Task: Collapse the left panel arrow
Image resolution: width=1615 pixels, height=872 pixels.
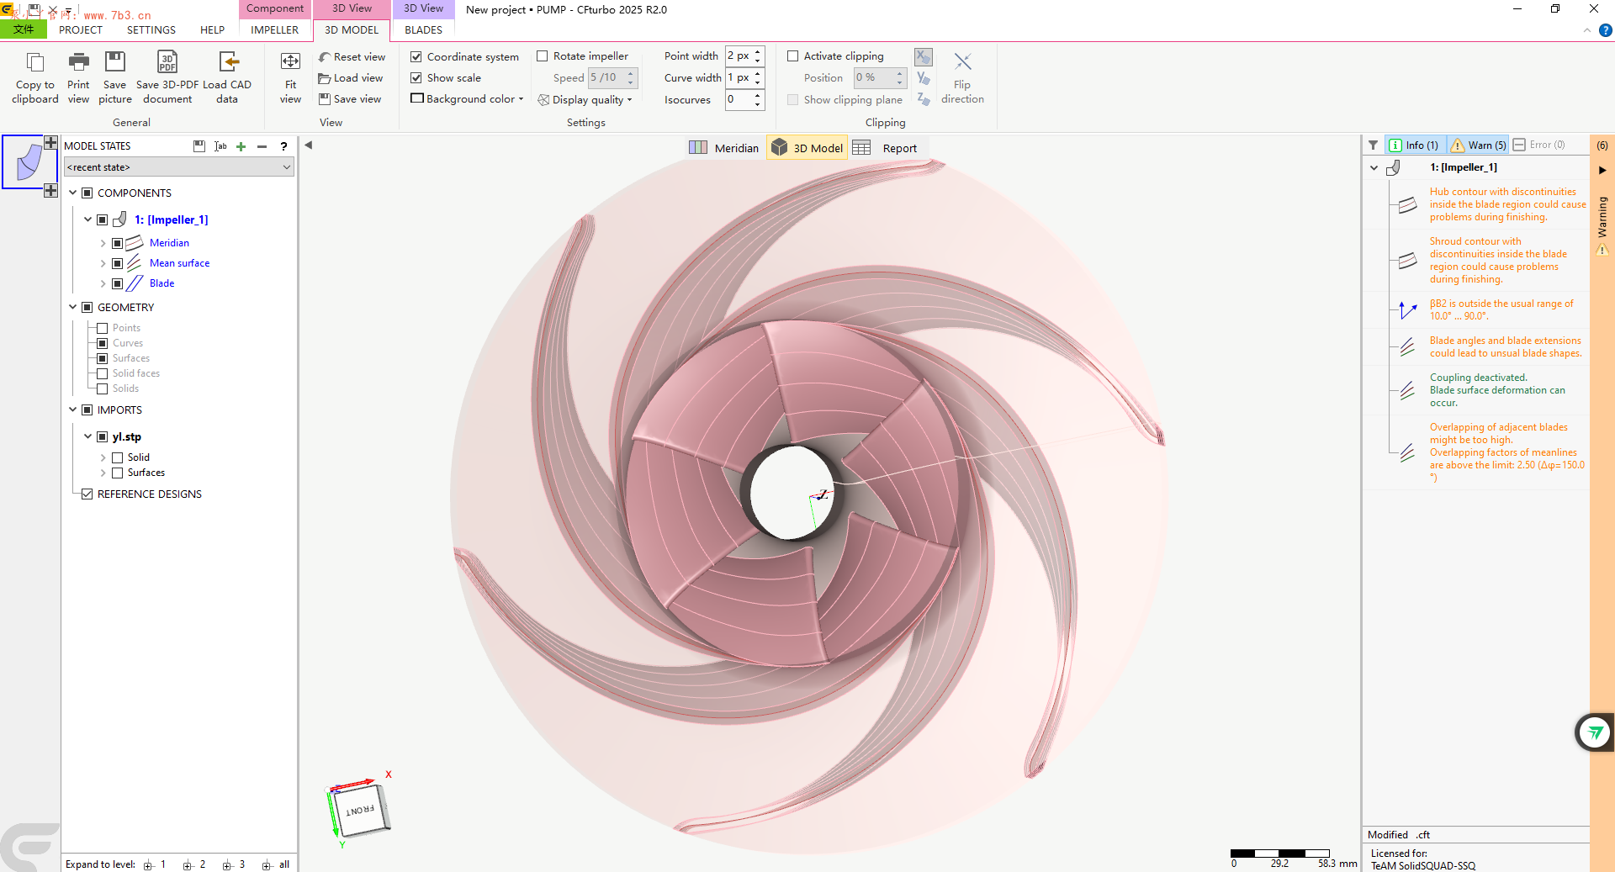Action: (309, 145)
